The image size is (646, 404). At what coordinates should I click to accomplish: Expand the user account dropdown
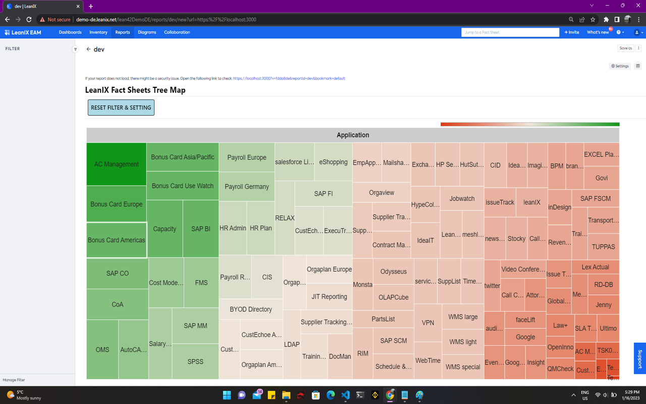[x=638, y=32]
